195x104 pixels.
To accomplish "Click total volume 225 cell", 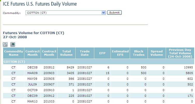I will (66, 96).
